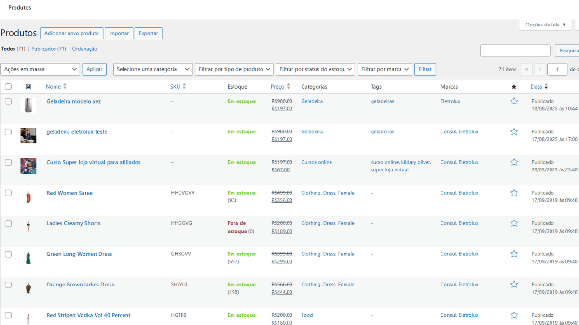Sort products by the Nome column
The height and width of the screenshot is (325, 579).
pyautogui.click(x=53, y=86)
